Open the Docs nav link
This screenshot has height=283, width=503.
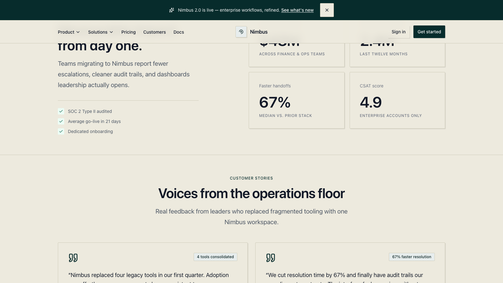[x=179, y=32]
